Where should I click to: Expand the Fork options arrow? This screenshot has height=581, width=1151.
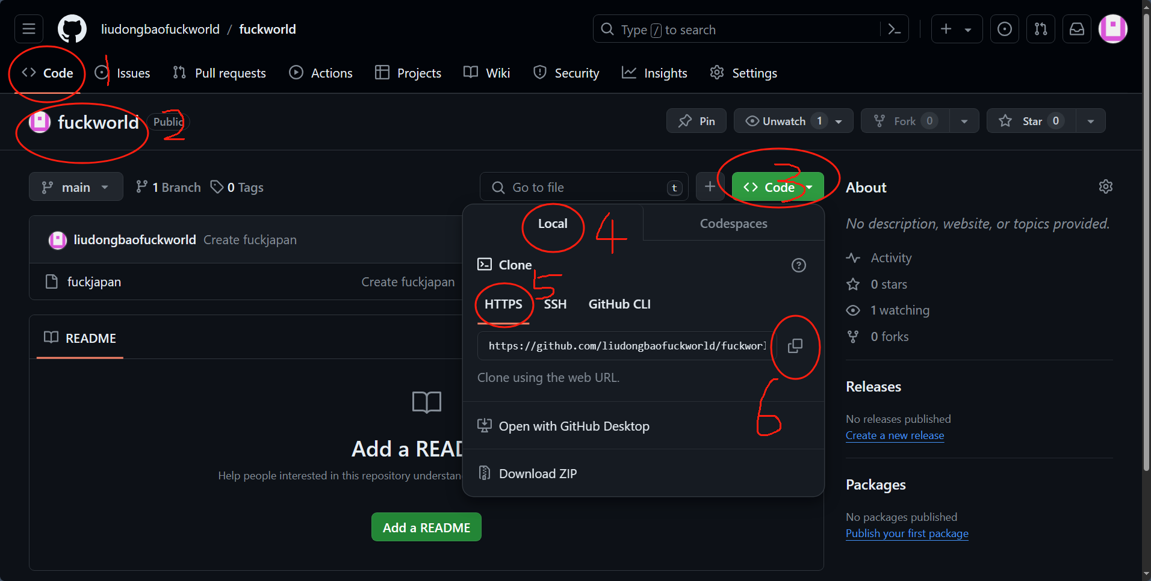pyautogui.click(x=964, y=121)
